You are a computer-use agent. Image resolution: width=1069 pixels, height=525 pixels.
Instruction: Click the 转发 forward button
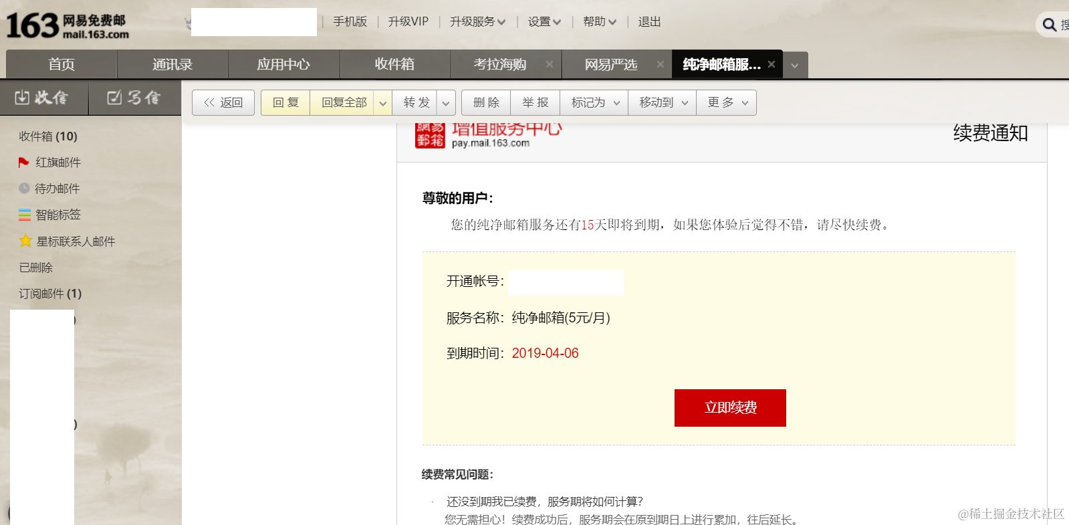pyautogui.click(x=415, y=103)
